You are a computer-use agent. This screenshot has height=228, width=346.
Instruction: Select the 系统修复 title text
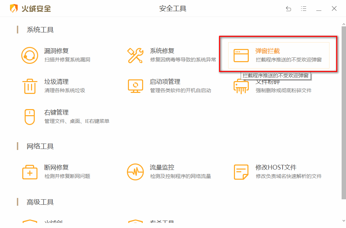(162, 51)
